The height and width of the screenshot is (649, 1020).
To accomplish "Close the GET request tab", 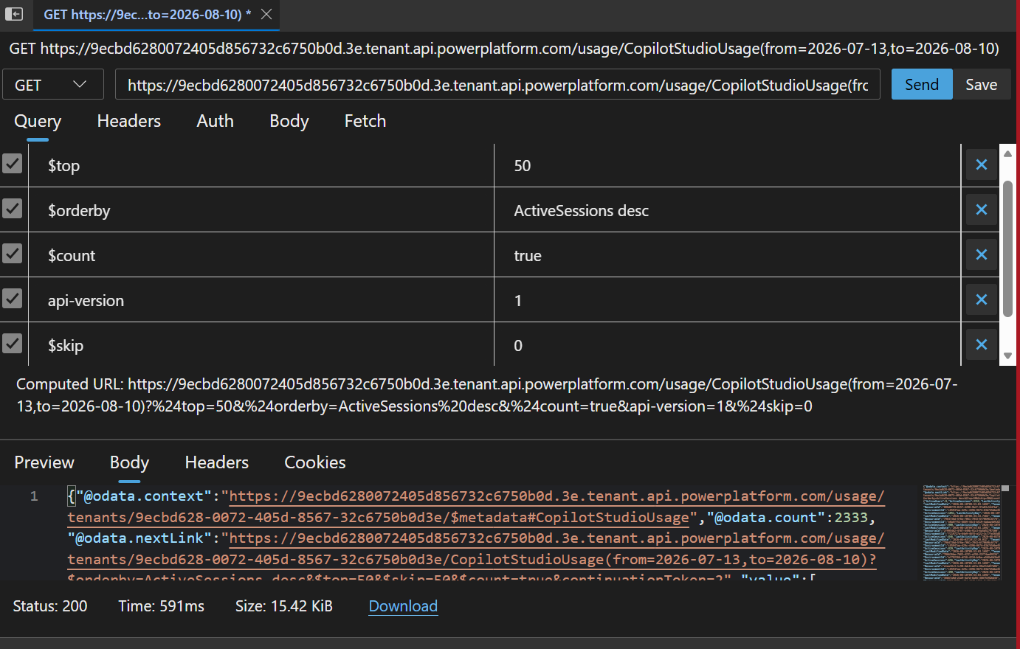I will pyautogui.click(x=266, y=14).
